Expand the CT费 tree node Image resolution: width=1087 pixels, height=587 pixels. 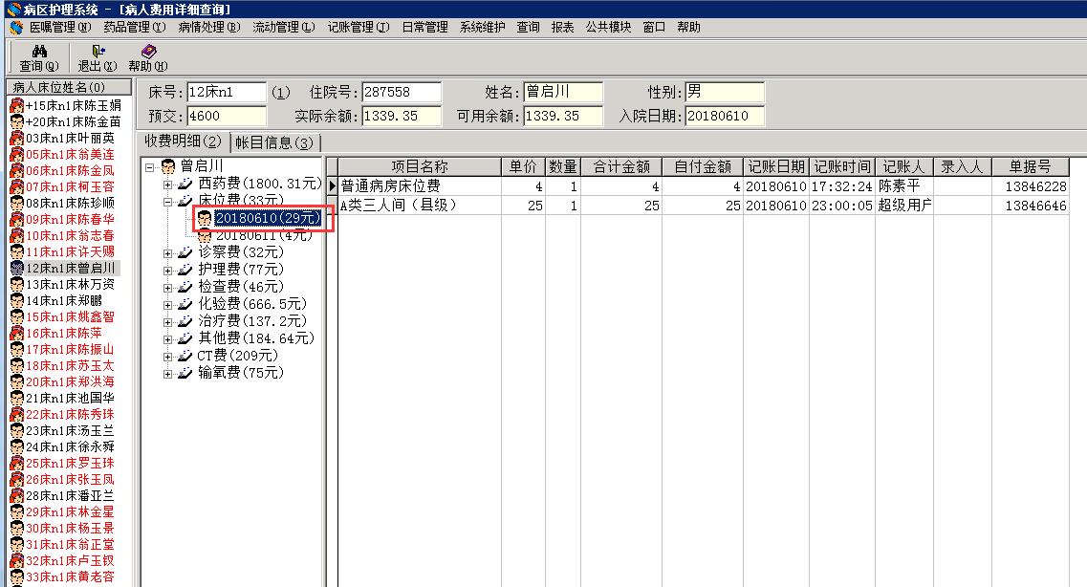coord(167,358)
